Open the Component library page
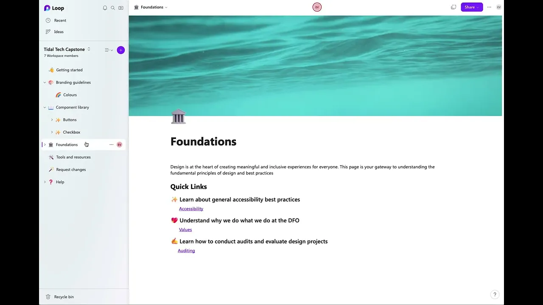Viewport: 543px width, 305px height. click(73, 107)
